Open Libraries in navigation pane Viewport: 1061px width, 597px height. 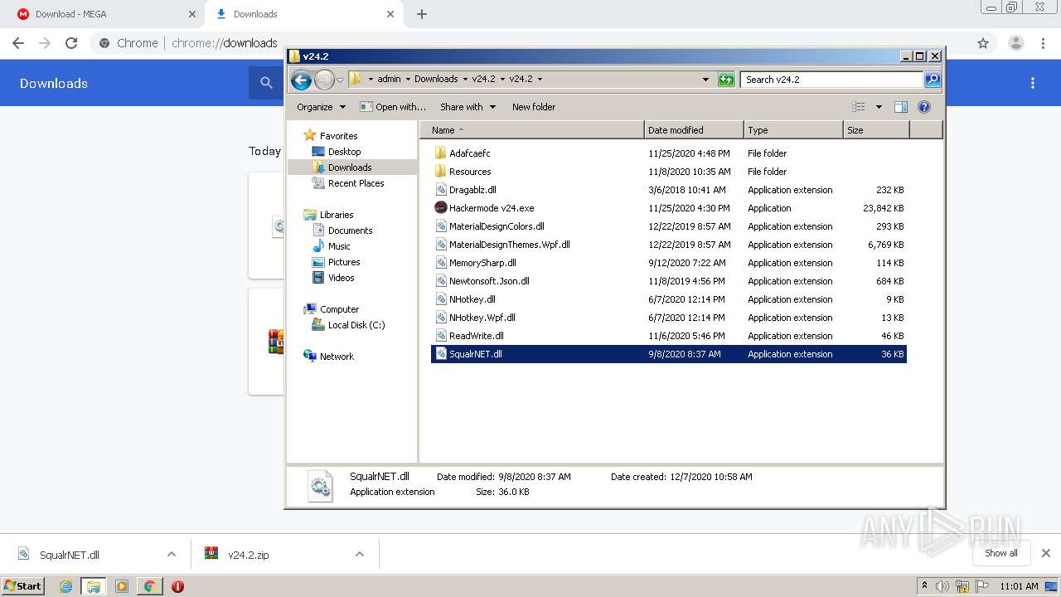click(337, 215)
